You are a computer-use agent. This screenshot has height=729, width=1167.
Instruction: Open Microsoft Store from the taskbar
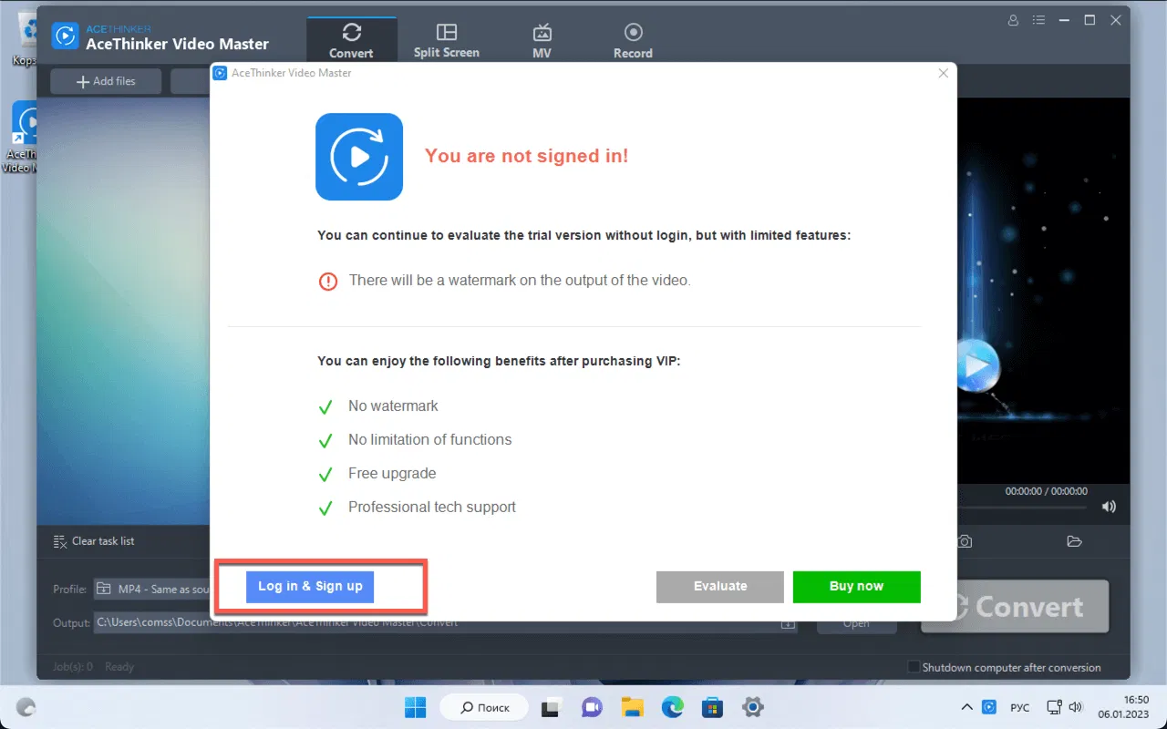click(x=712, y=707)
